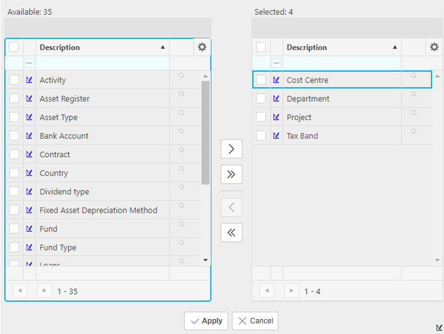Viewport: 444px width, 334px height.
Task: Open Selected list settings gear
Action: point(434,47)
